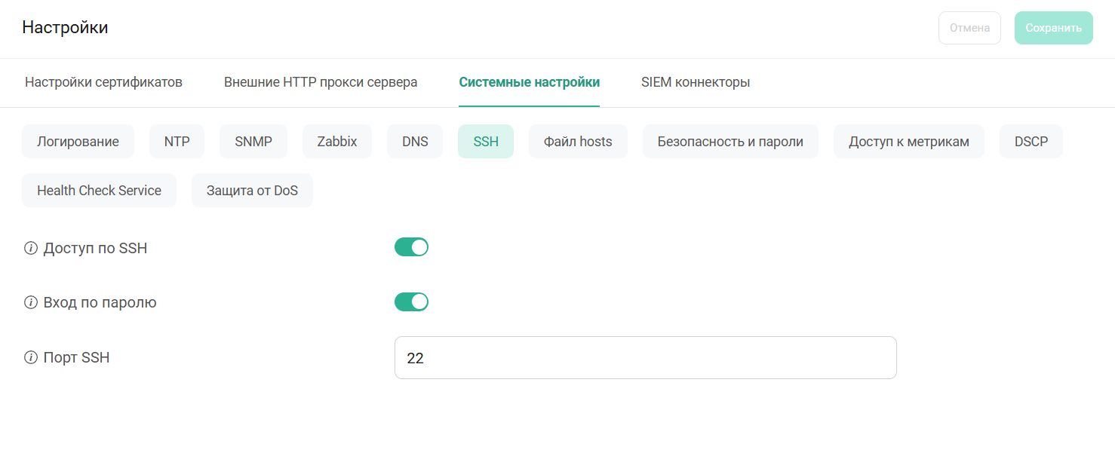Screen dimensions: 1115x456
Task: Switch to the DNS section
Action: (415, 141)
